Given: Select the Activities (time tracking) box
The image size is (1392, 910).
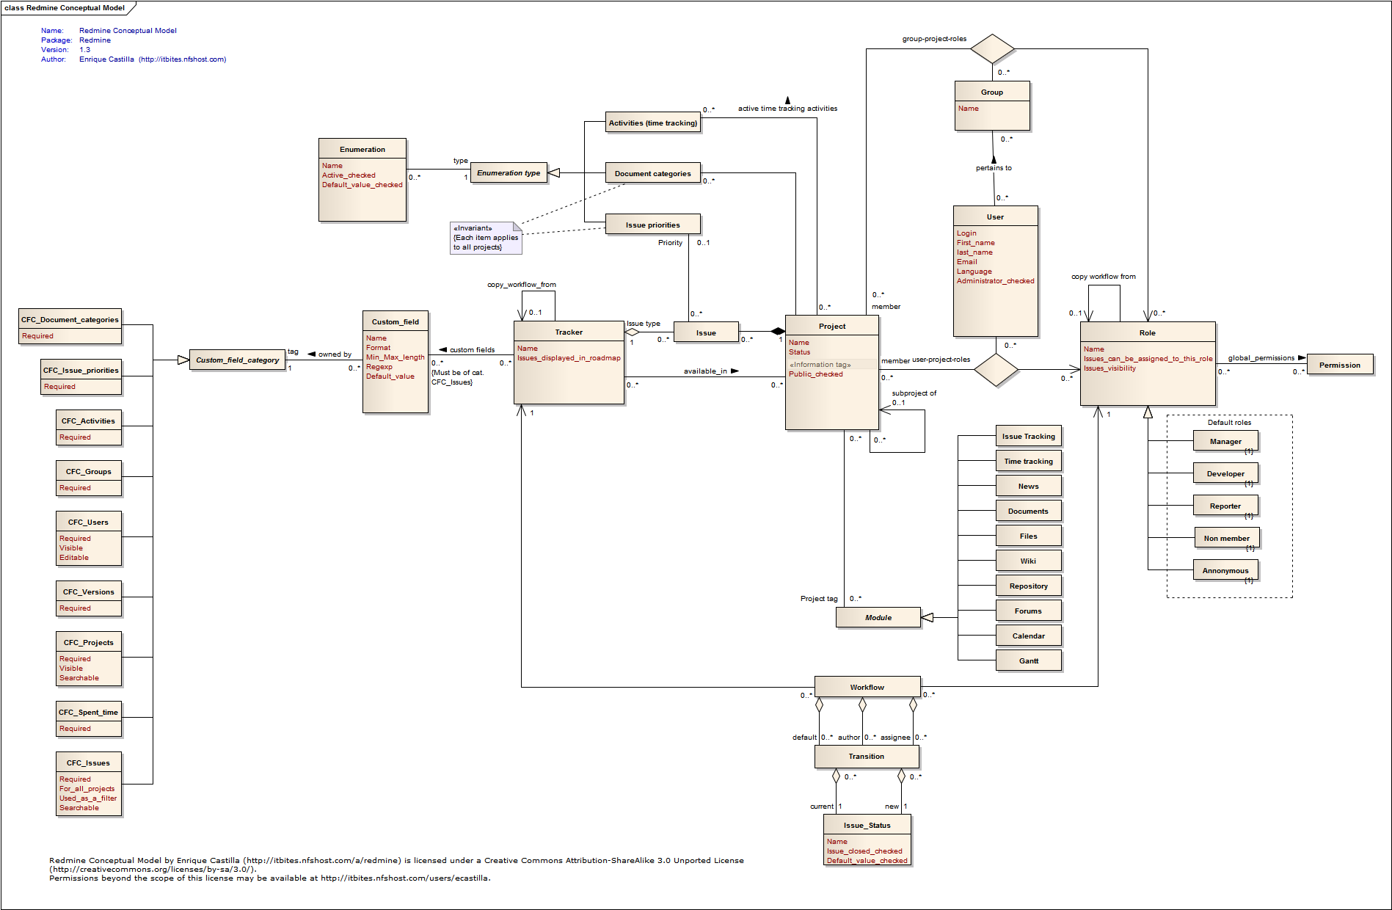Looking at the screenshot, I should (x=652, y=123).
